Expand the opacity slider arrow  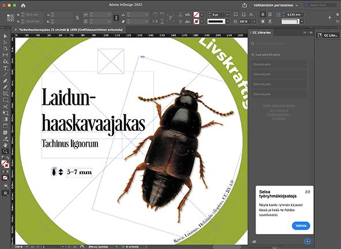tap(254, 21)
